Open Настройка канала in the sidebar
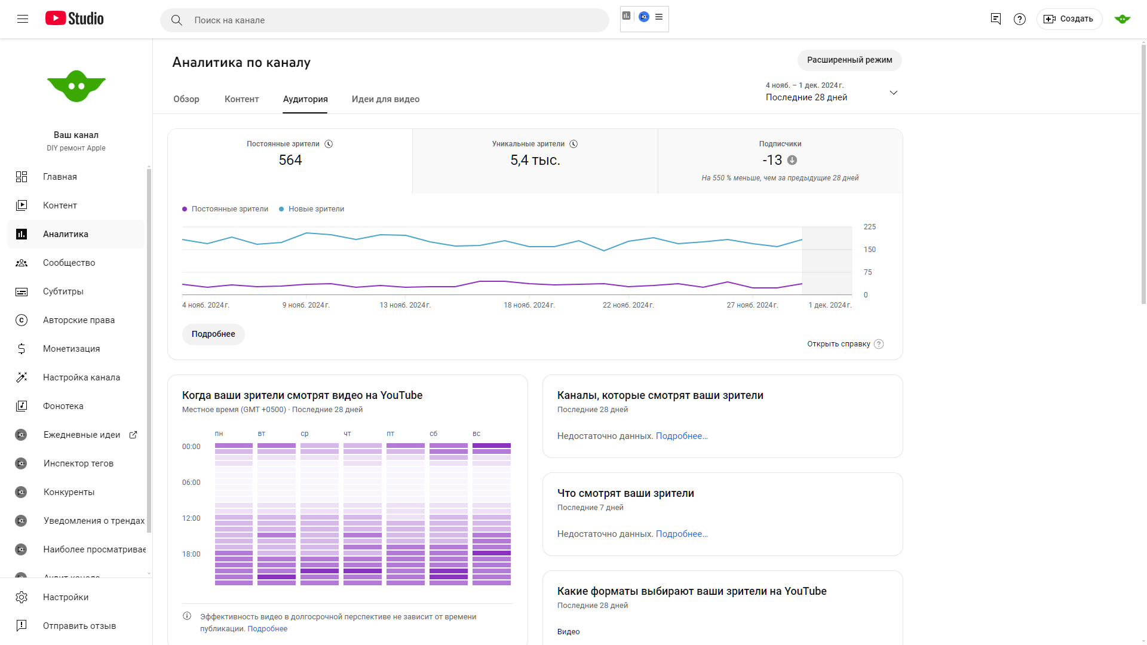The image size is (1147, 645). point(76,377)
